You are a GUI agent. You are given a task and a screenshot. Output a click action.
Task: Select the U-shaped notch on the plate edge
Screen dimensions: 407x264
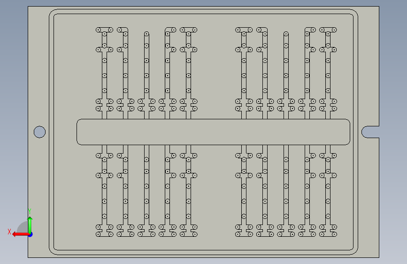(370, 132)
